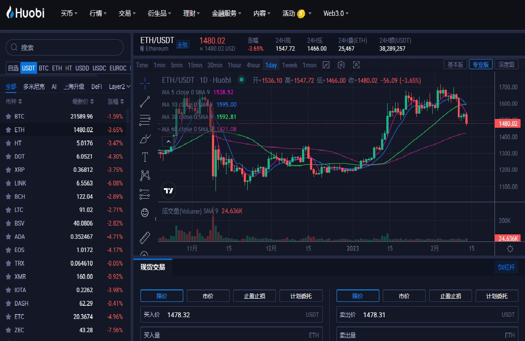Click the 买入价 price field
The height and width of the screenshot is (341, 525).
231,315
